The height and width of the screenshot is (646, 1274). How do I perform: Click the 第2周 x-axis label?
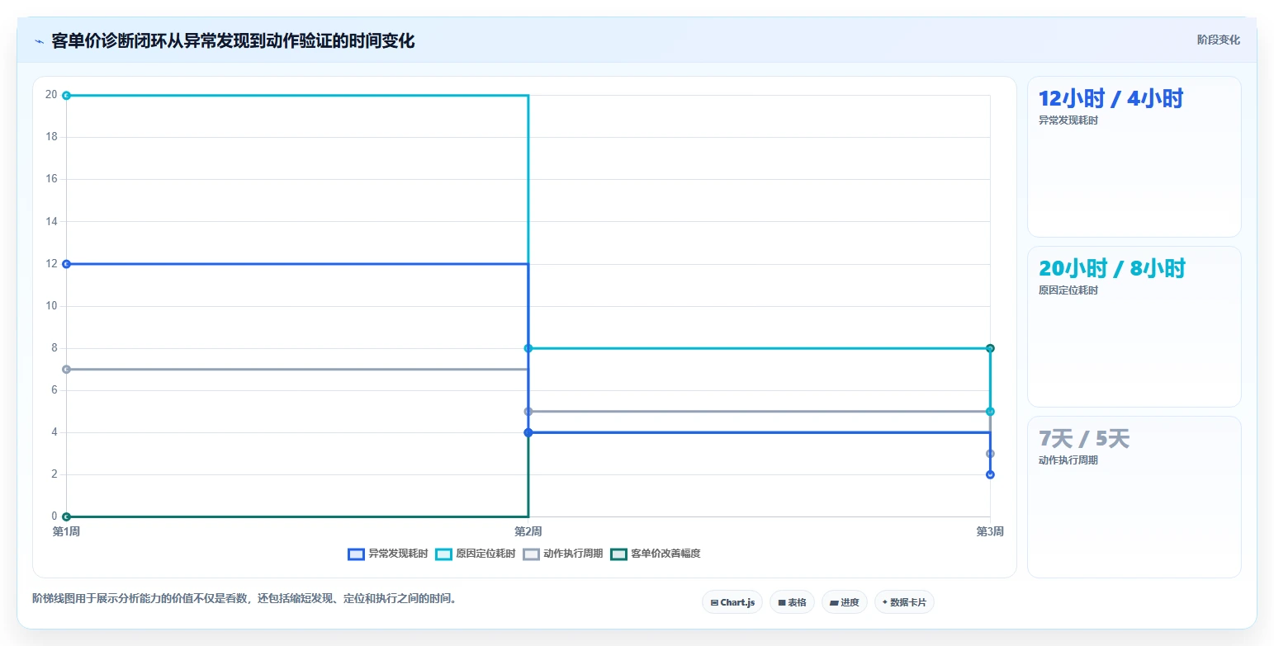[528, 531]
